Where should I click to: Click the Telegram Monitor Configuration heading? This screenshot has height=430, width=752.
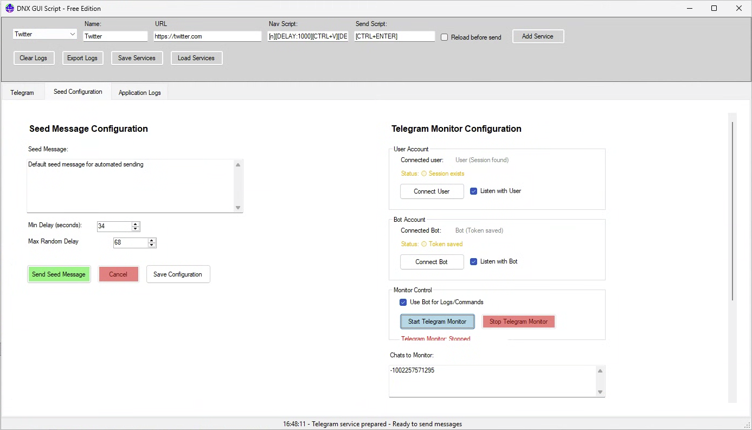pyautogui.click(x=457, y=129)
